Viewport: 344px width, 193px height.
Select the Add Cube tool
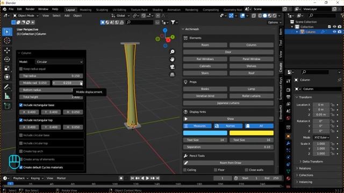point(7,106)
